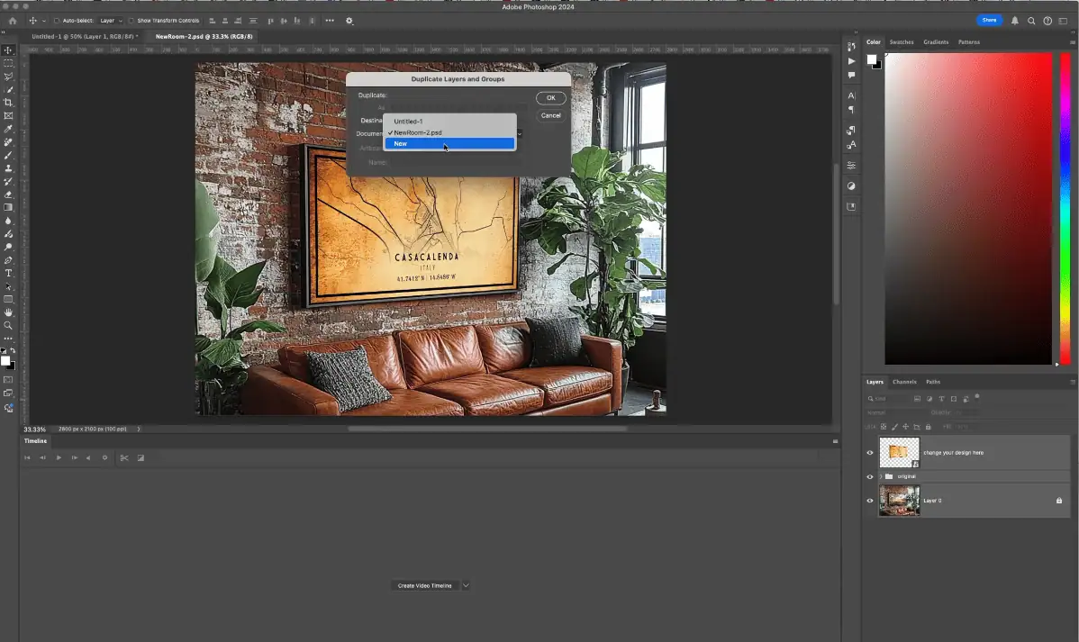Switch to the Untitled-1 document tab

(x=82, y=37)
